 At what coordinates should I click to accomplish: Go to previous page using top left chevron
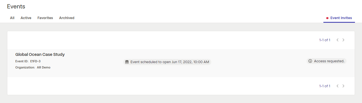pos(337,40)
